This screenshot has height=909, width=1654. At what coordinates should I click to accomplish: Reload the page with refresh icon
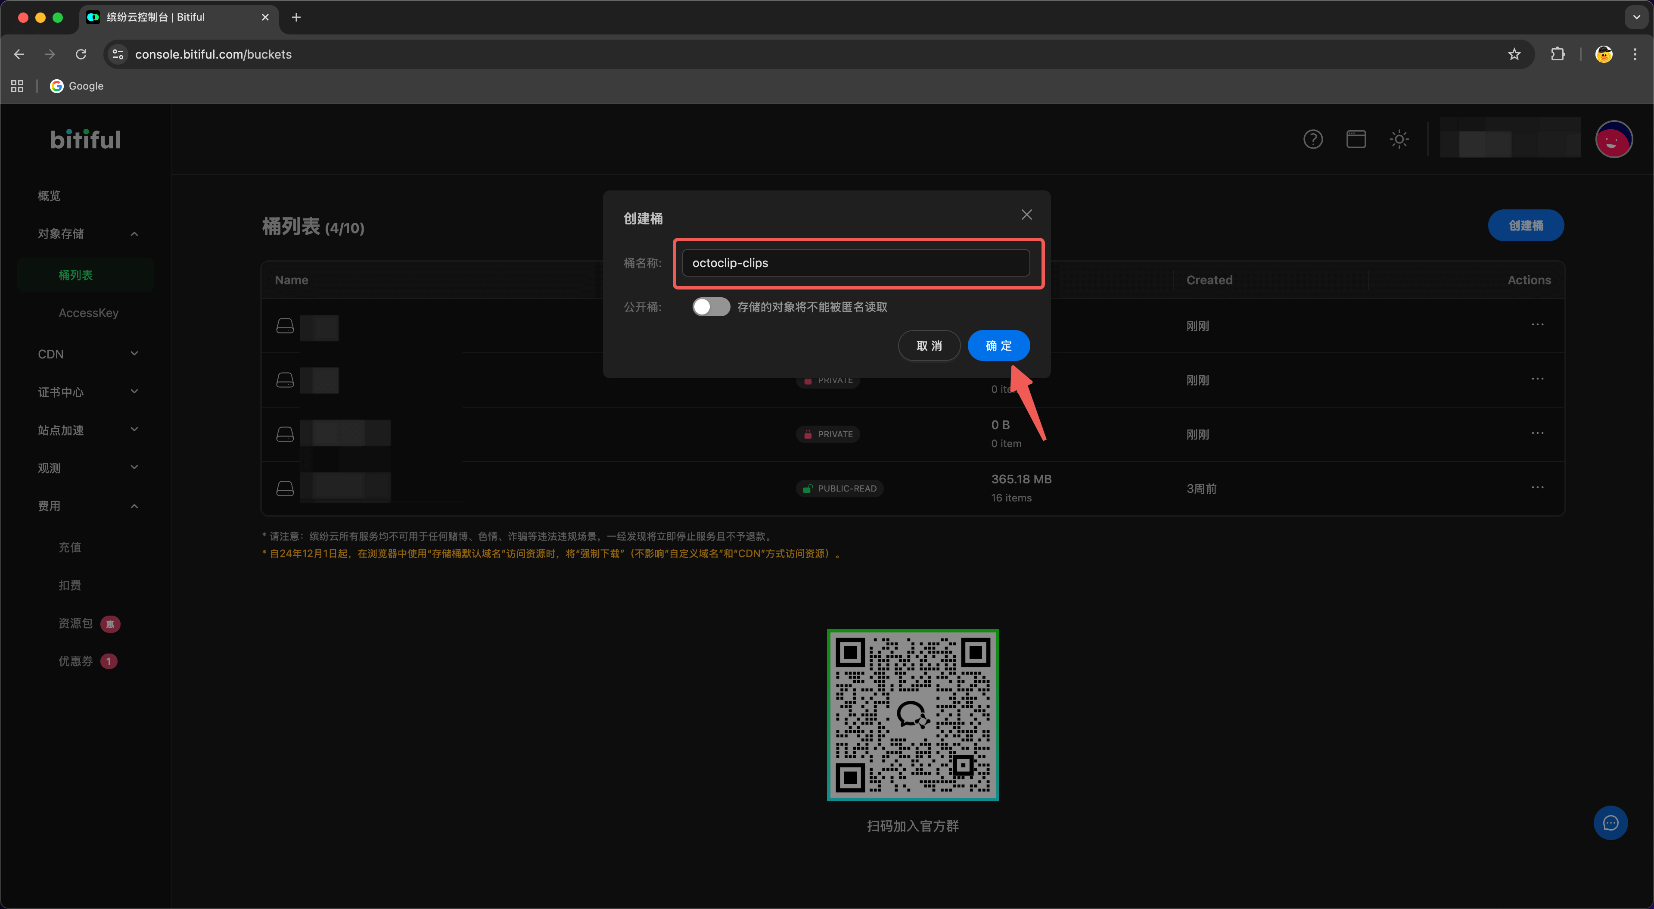pos(80,54)
